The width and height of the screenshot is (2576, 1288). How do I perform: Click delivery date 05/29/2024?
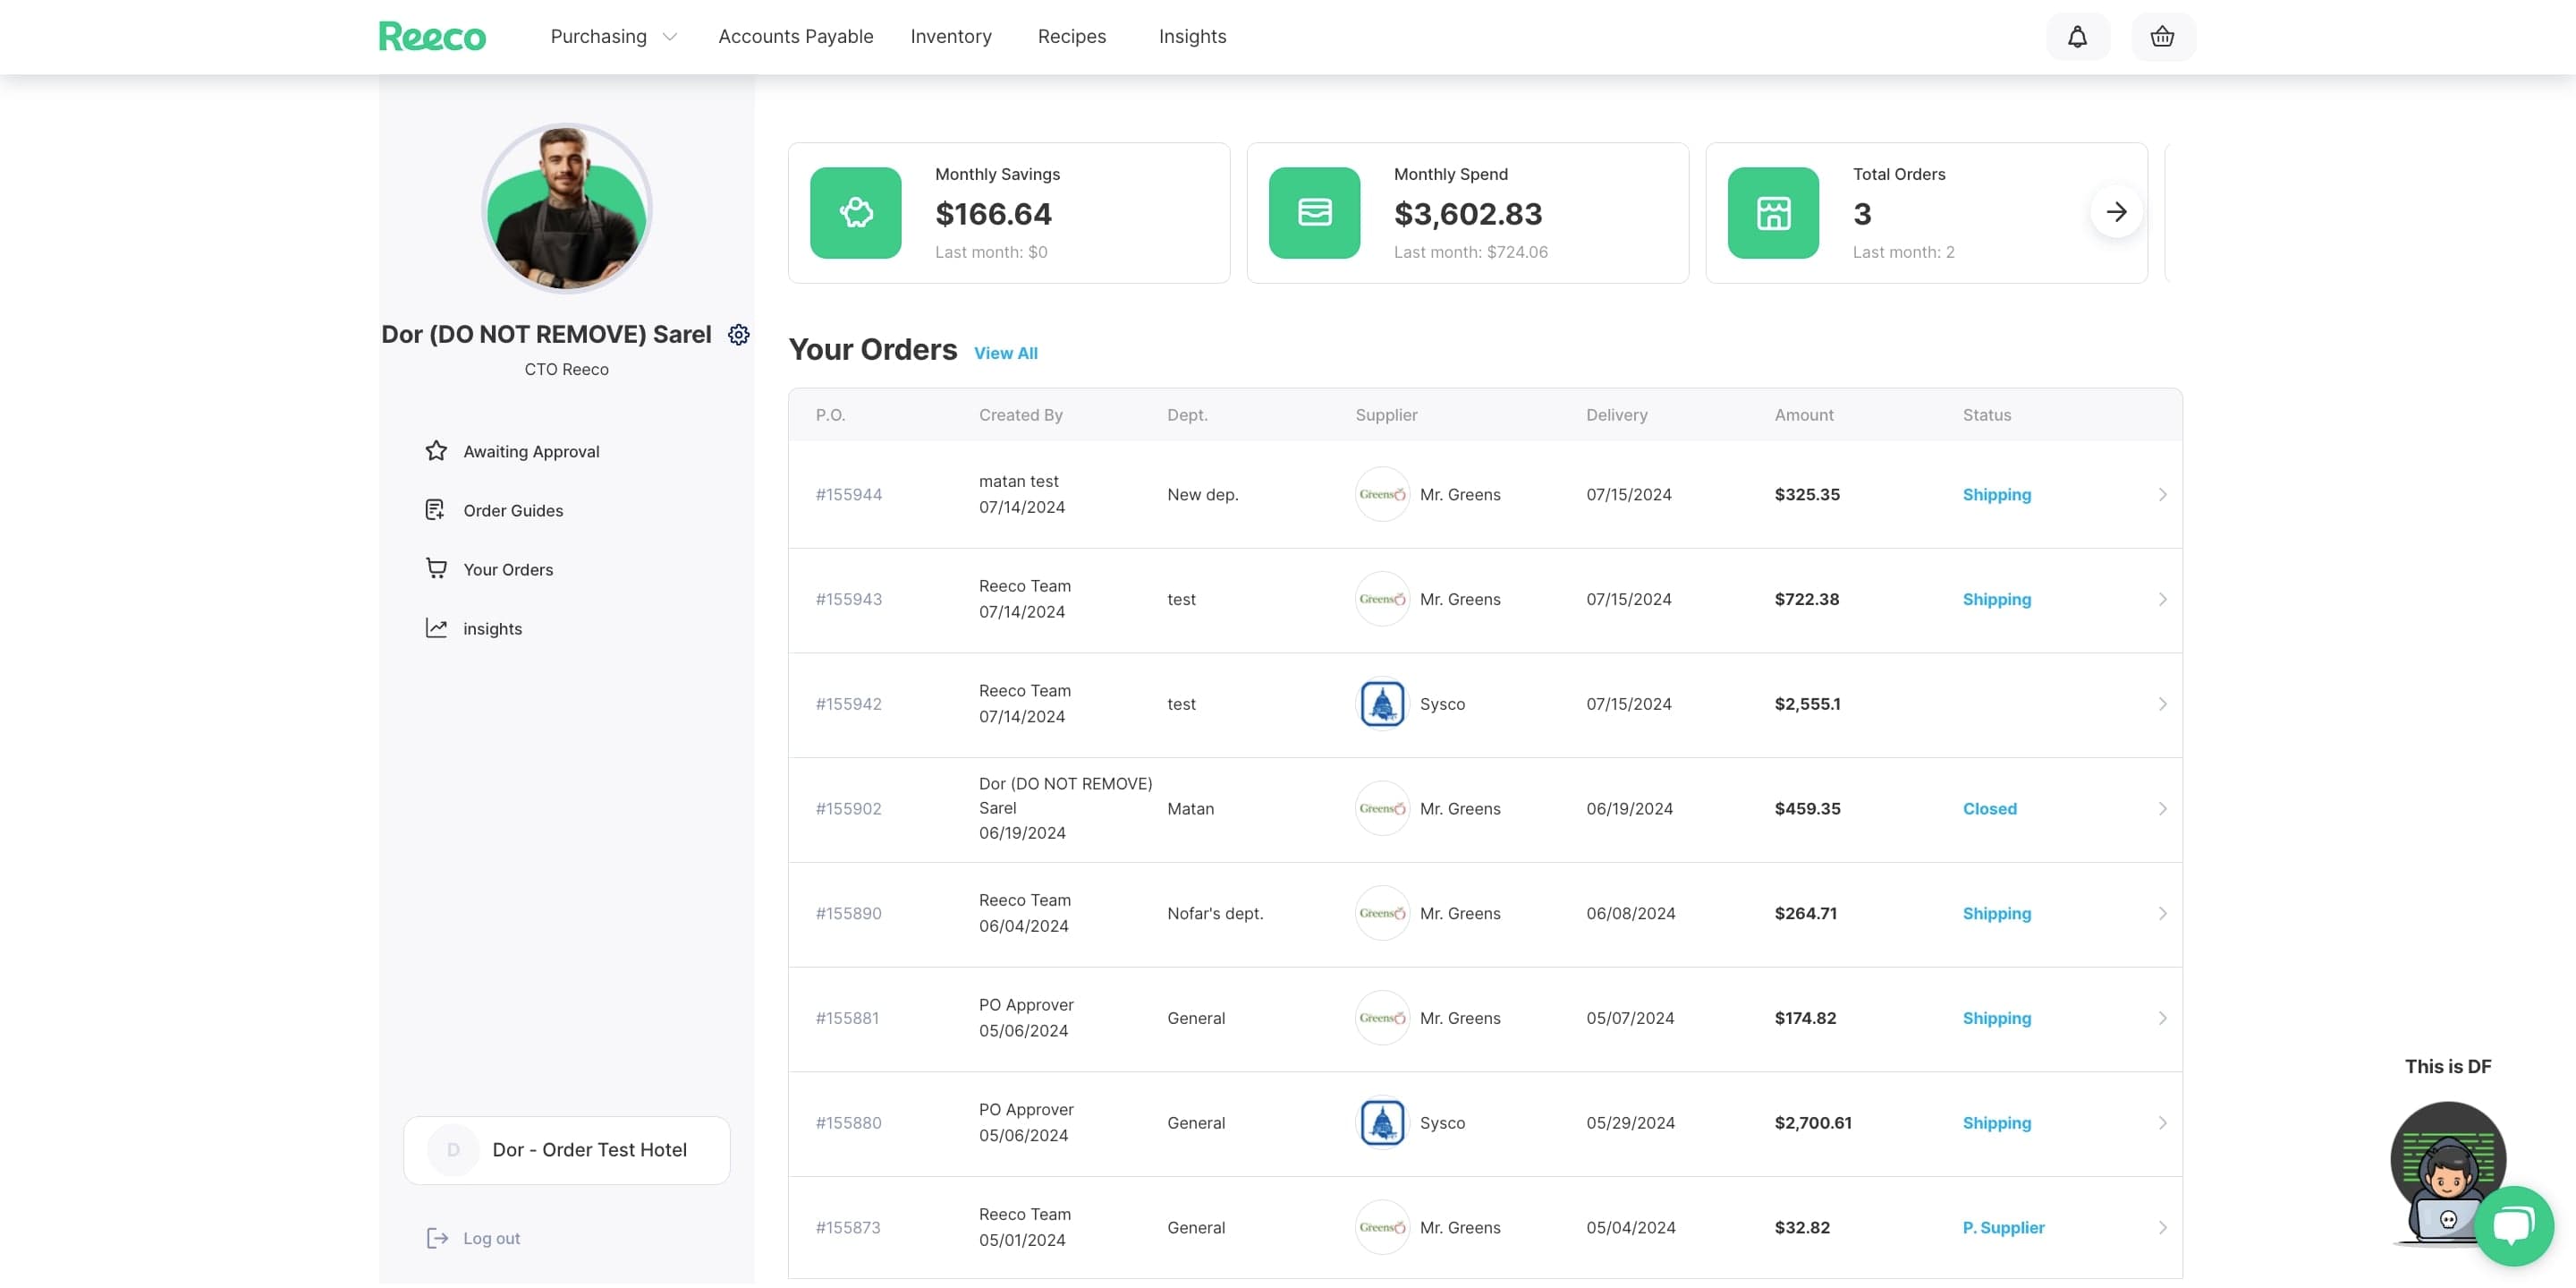click(1630, 1123)
